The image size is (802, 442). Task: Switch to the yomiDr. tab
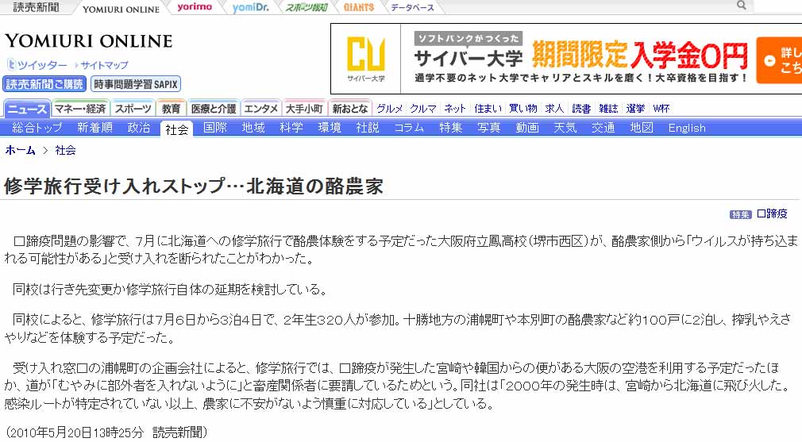(x=249, y=7)
